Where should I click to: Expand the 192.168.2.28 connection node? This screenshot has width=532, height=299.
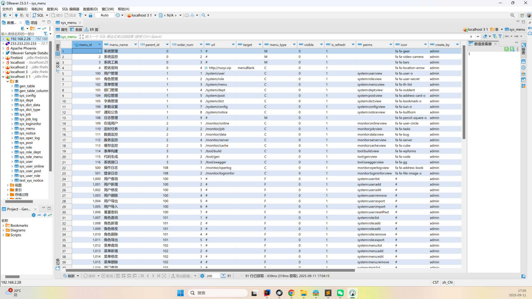(x=3, y=39)
